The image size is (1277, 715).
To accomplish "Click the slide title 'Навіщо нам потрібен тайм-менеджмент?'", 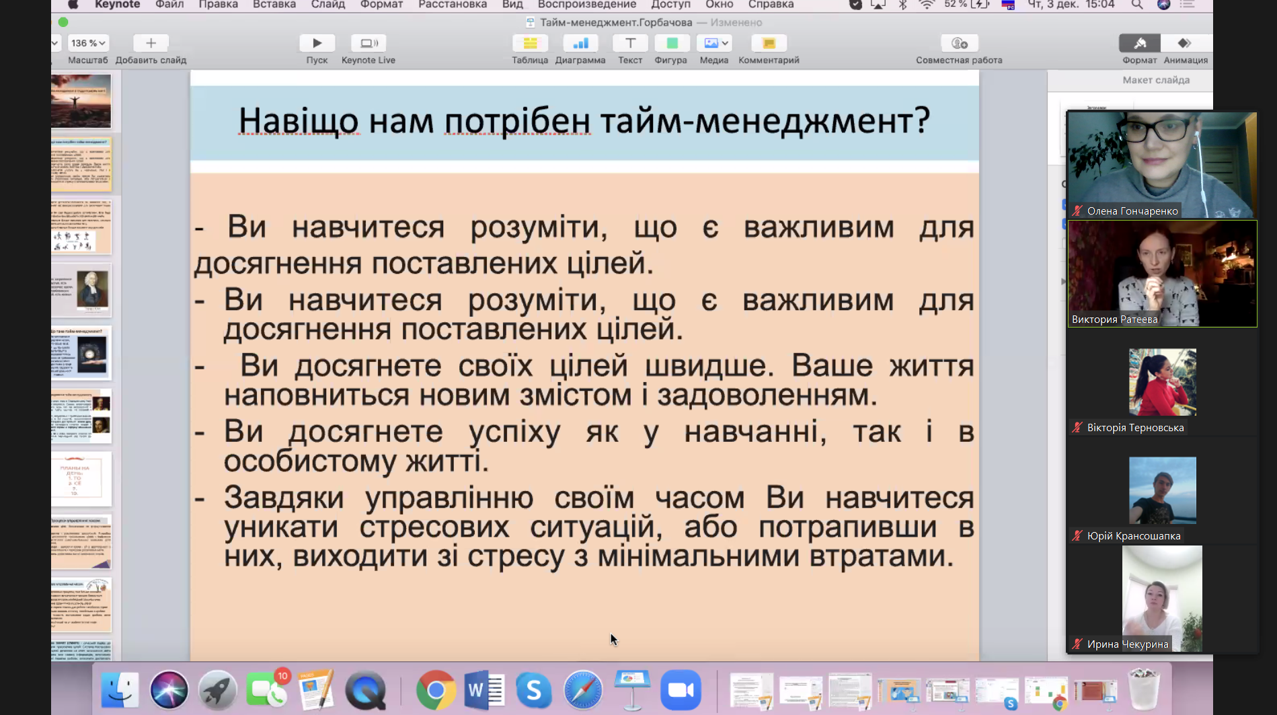I will click(x=584, y=121).
